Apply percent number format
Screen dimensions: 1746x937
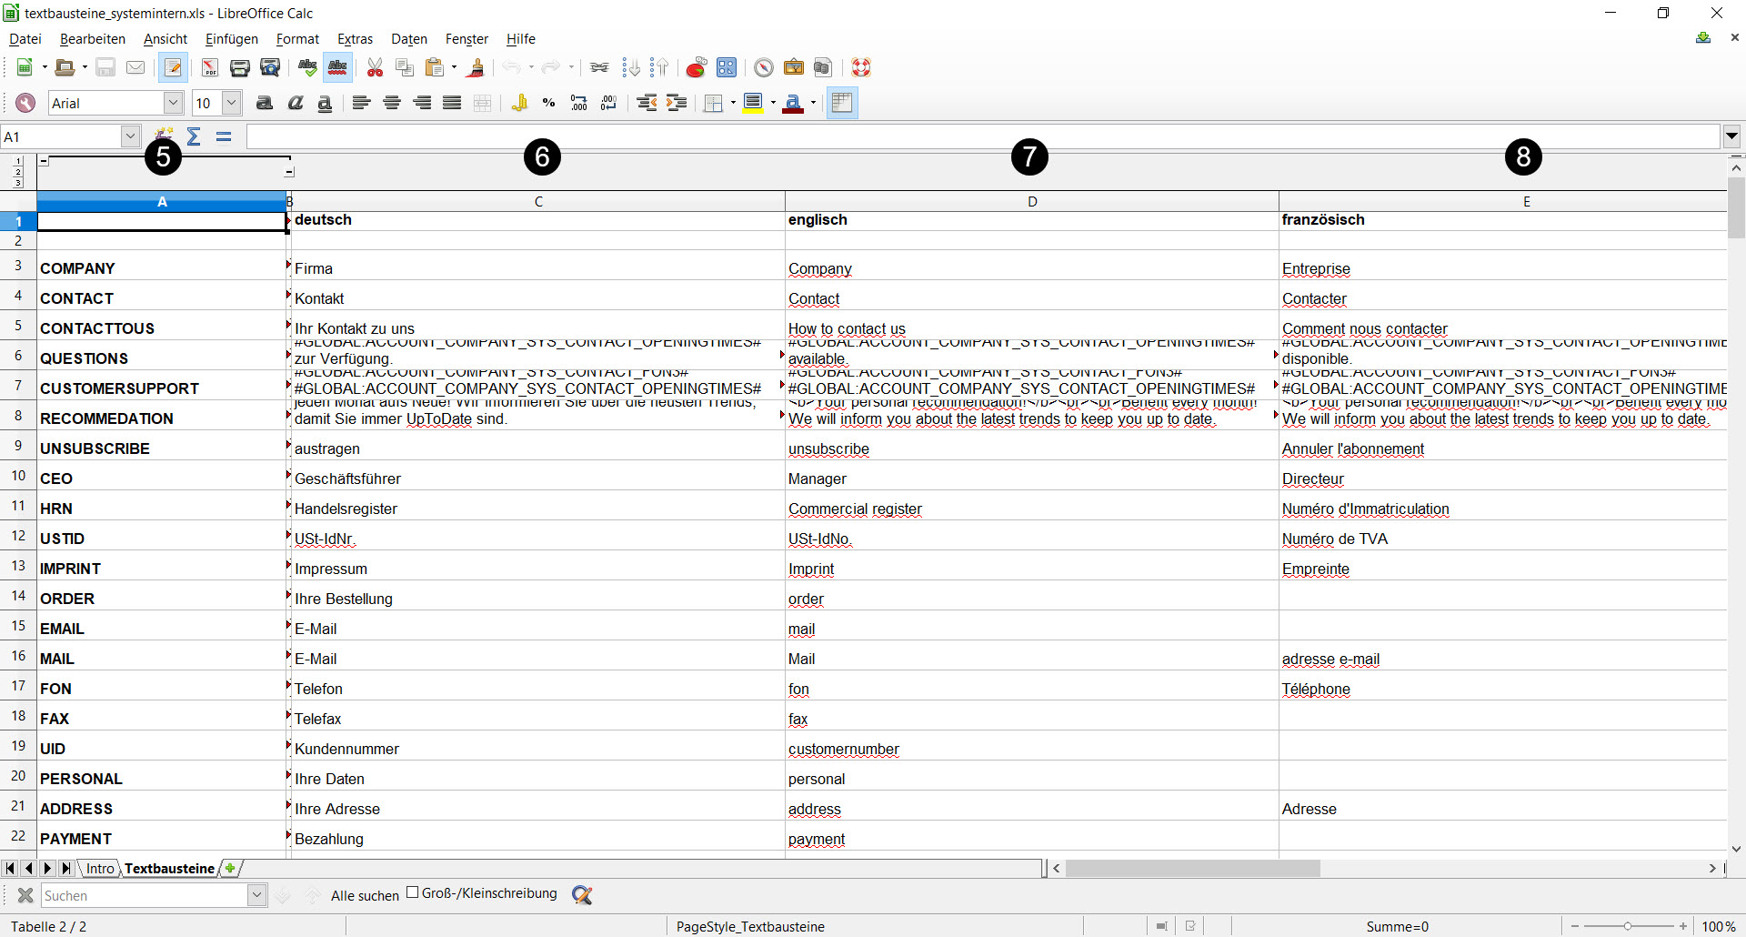click(x=548, y=103)
